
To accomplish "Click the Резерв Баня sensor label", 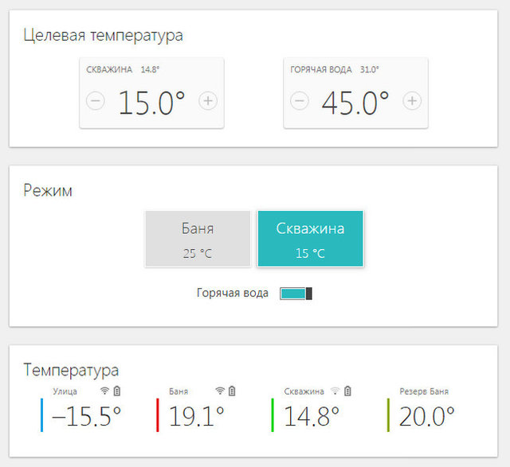I will click(x=424, y=391).
